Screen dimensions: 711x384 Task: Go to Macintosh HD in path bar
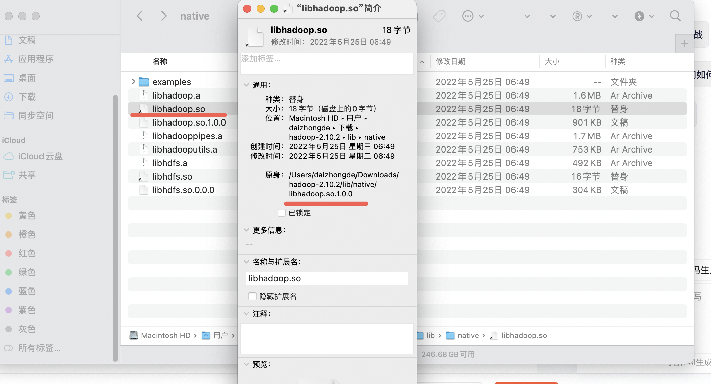point(160,335)
